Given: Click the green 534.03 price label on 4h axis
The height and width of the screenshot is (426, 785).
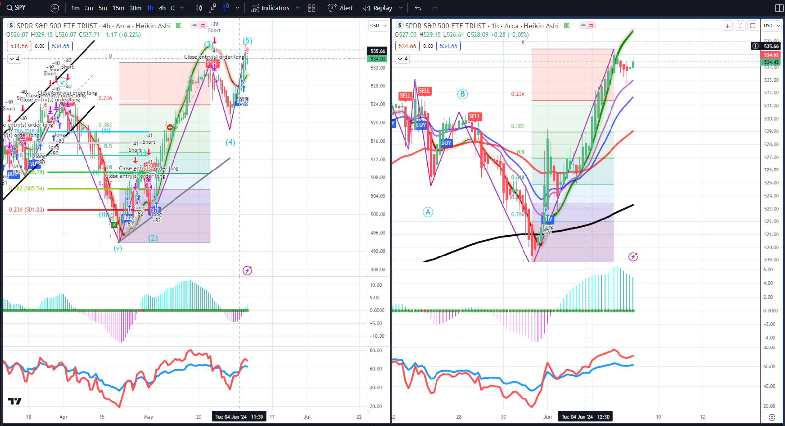Looking at the screenshot, I should pyautogui.click(x=378, y=59).
